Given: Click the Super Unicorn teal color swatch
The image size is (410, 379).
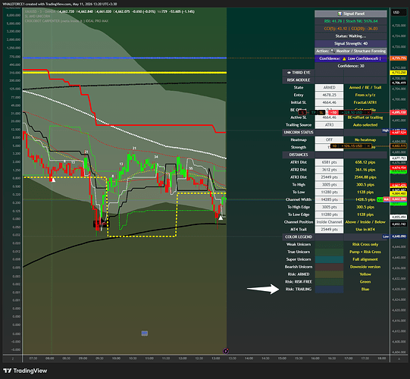Looking at the screenshot, I should click(x=329, y=259).
